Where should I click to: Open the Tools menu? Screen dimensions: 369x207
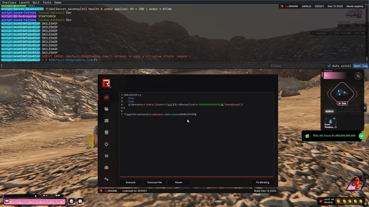47,2
